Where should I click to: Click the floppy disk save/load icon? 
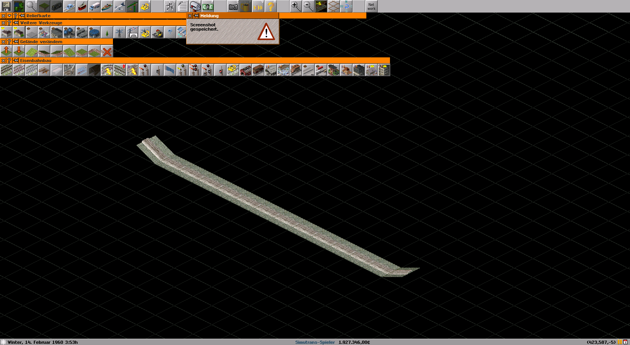coord(6,6)
